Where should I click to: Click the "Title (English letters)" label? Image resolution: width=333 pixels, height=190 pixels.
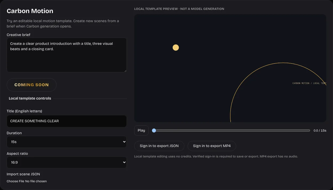[x=24, y=111]
